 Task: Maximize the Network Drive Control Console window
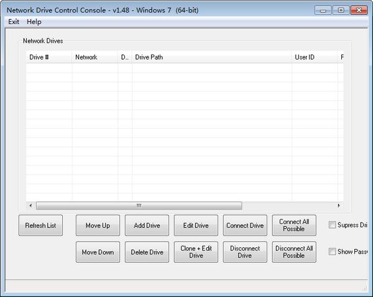point(341,10)
